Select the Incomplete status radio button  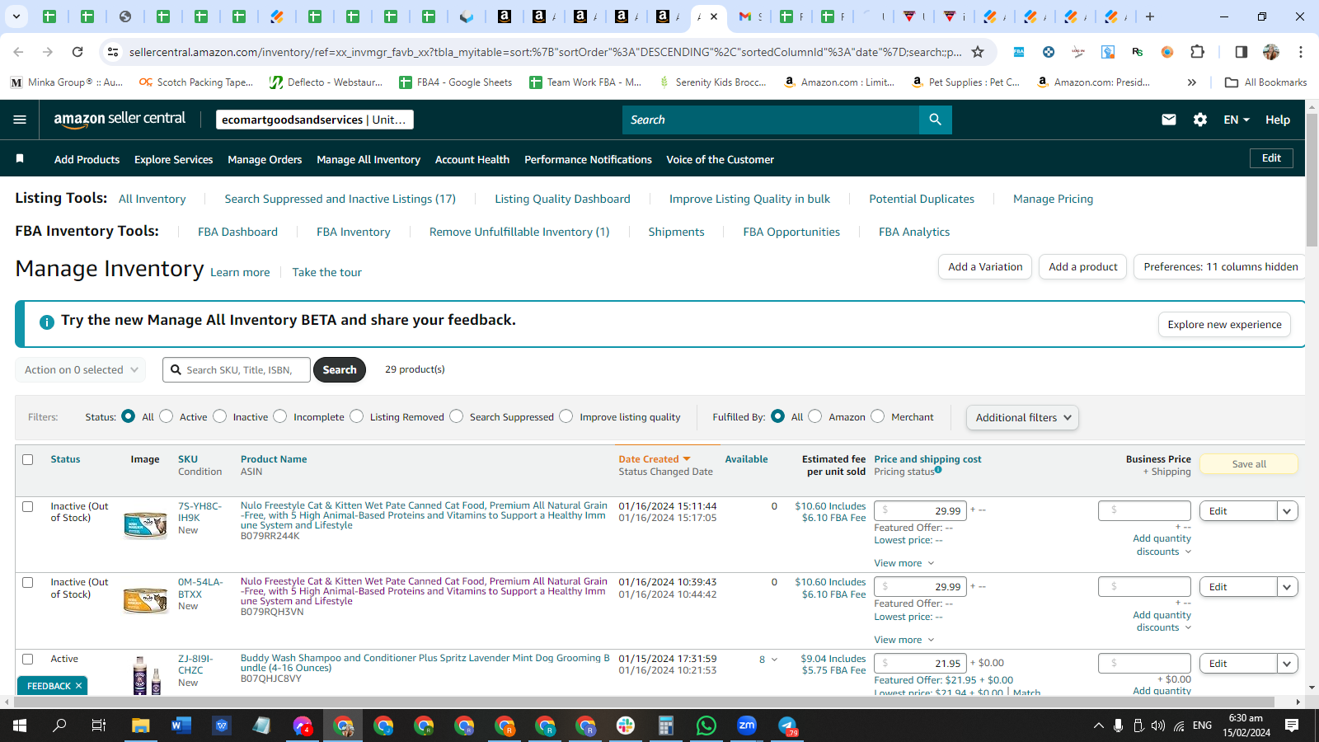[x=280, y=416]
